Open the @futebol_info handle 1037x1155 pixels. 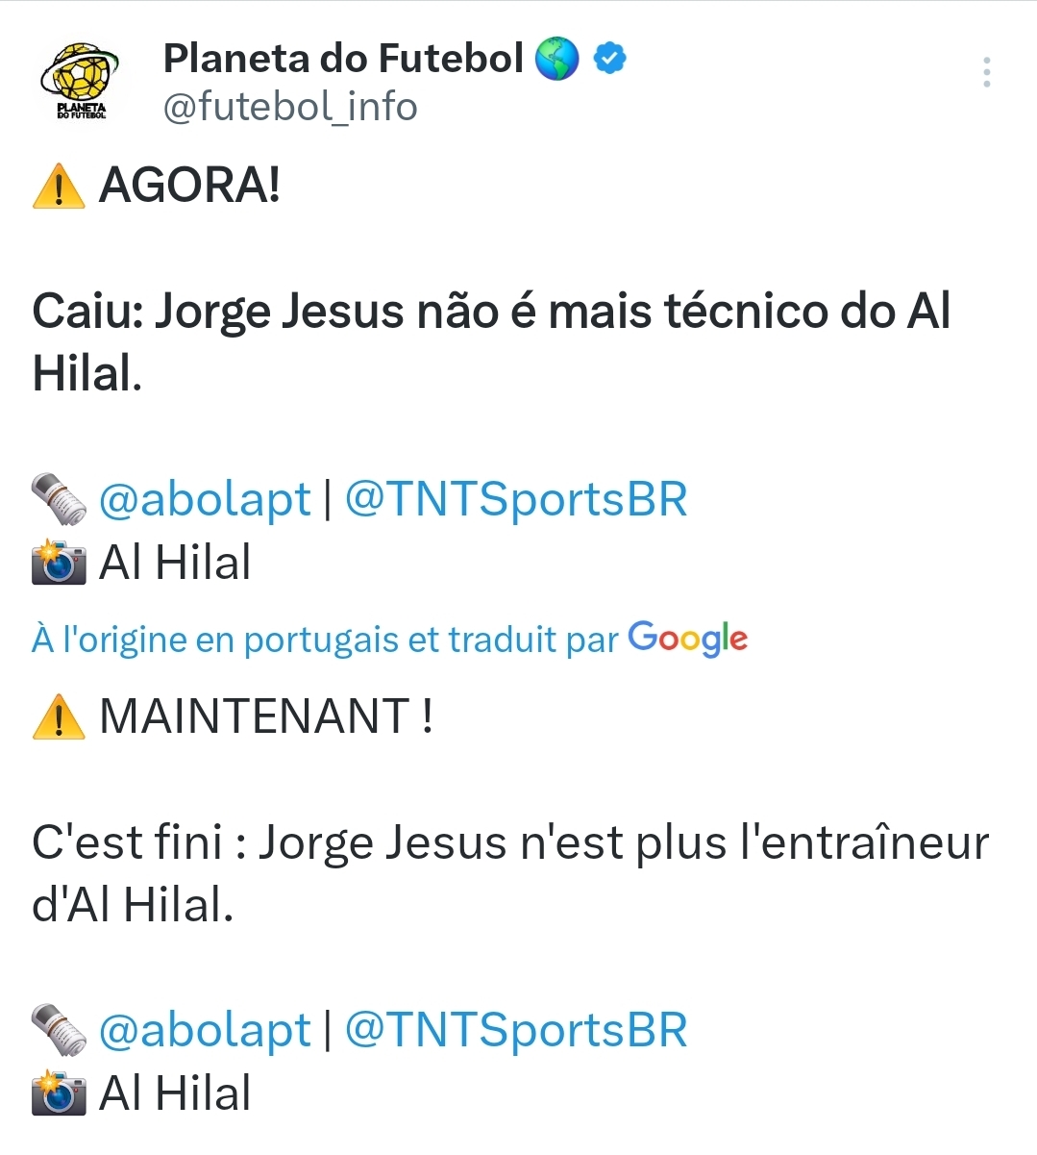click(290, 106)
